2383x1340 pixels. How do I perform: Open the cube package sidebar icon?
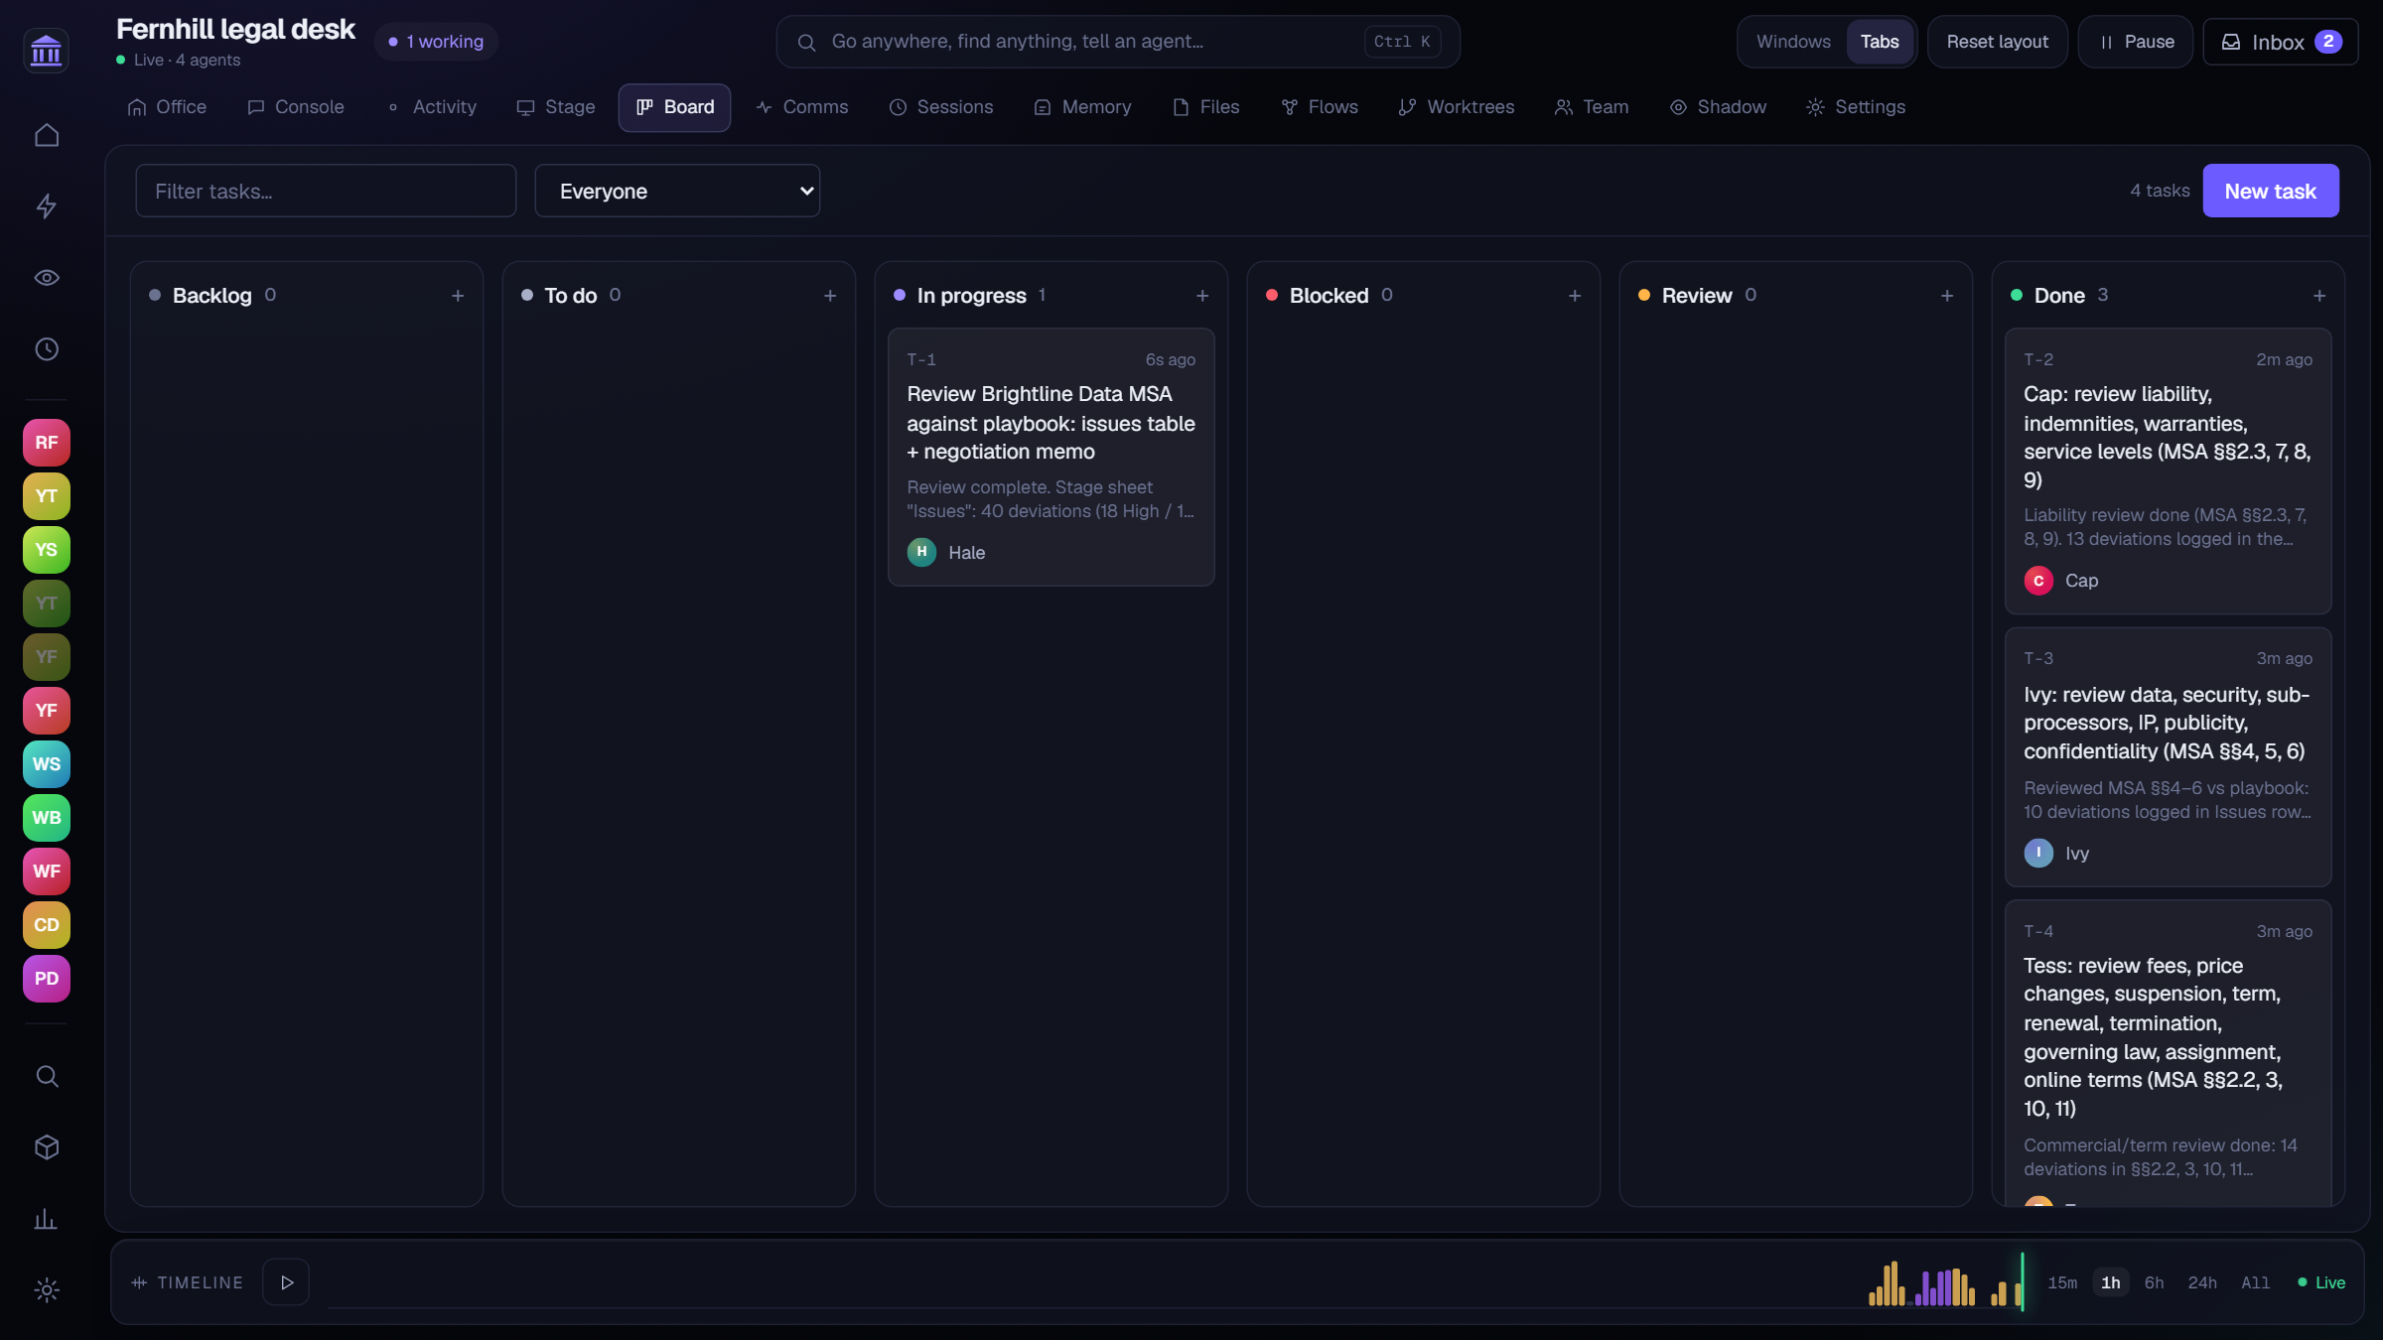click(x=47, y=1147)
